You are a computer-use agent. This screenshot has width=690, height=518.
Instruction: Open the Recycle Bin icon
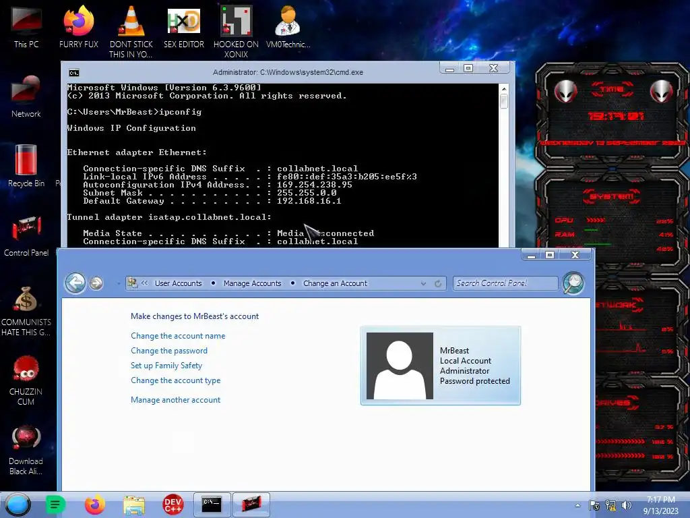pos(26,166)
